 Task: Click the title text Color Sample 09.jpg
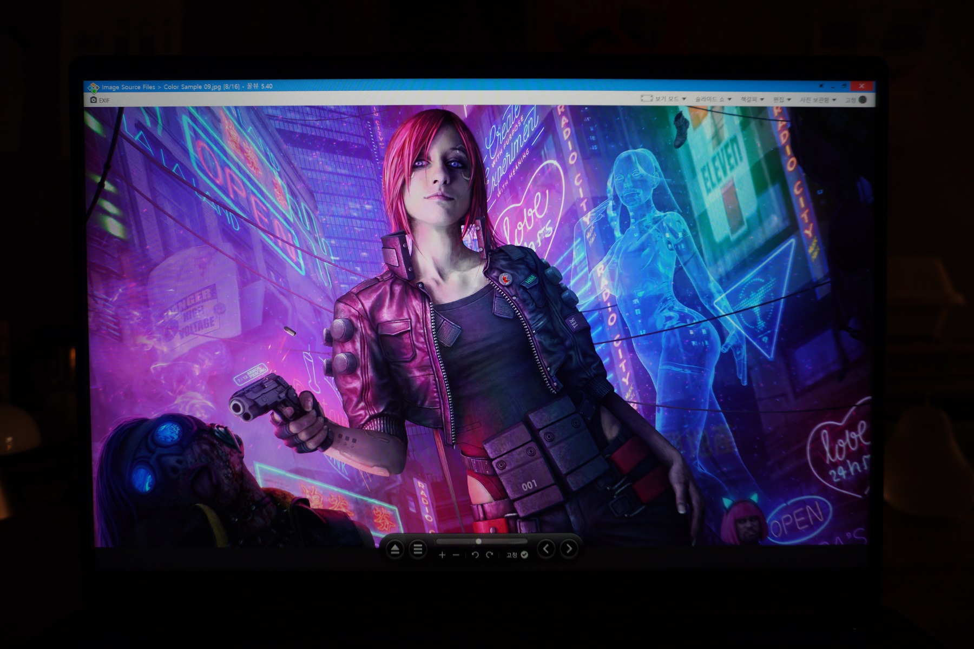[192, 87]
